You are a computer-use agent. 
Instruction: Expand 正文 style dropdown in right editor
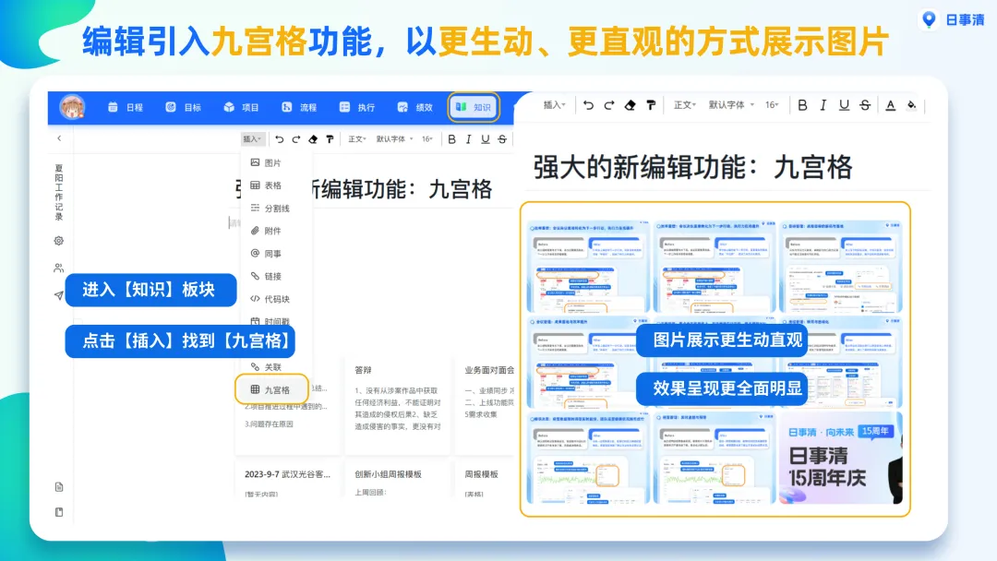click(685, 105)
